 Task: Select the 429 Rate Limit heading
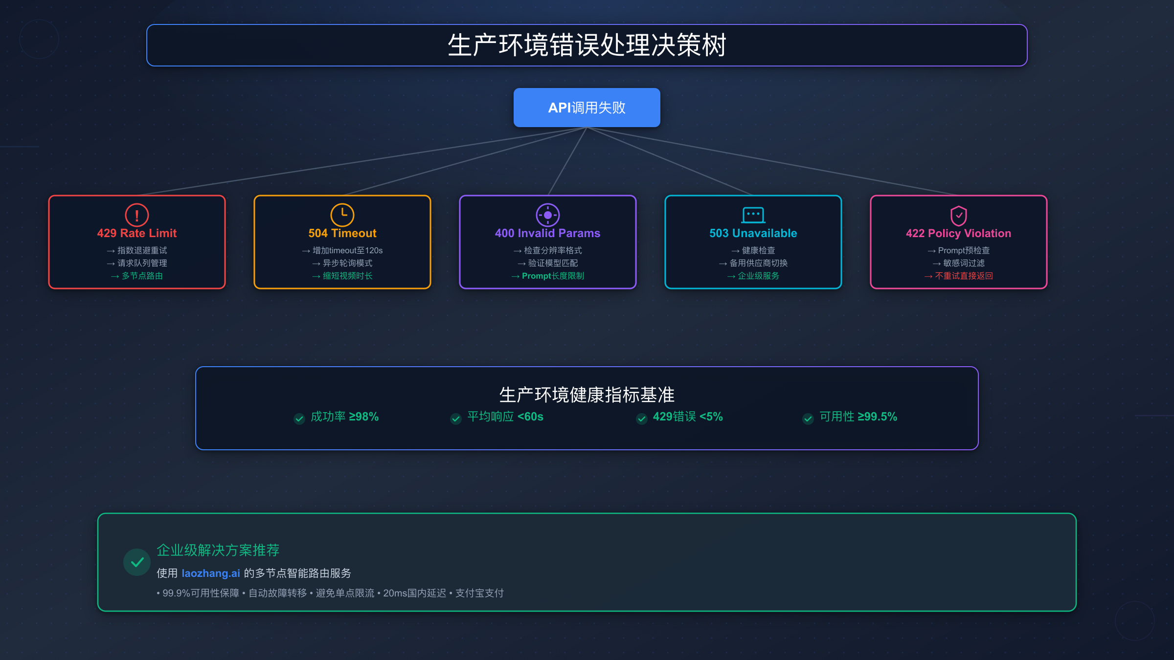coord(137,233)
